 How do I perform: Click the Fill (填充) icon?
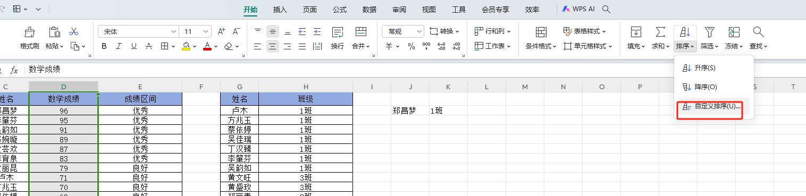(636, 32)
